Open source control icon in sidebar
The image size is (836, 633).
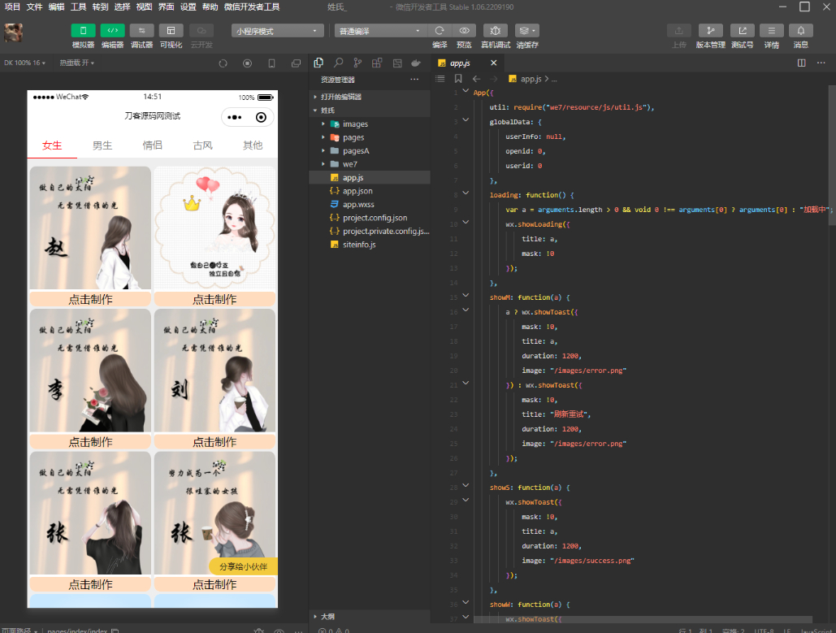point(357,63)
